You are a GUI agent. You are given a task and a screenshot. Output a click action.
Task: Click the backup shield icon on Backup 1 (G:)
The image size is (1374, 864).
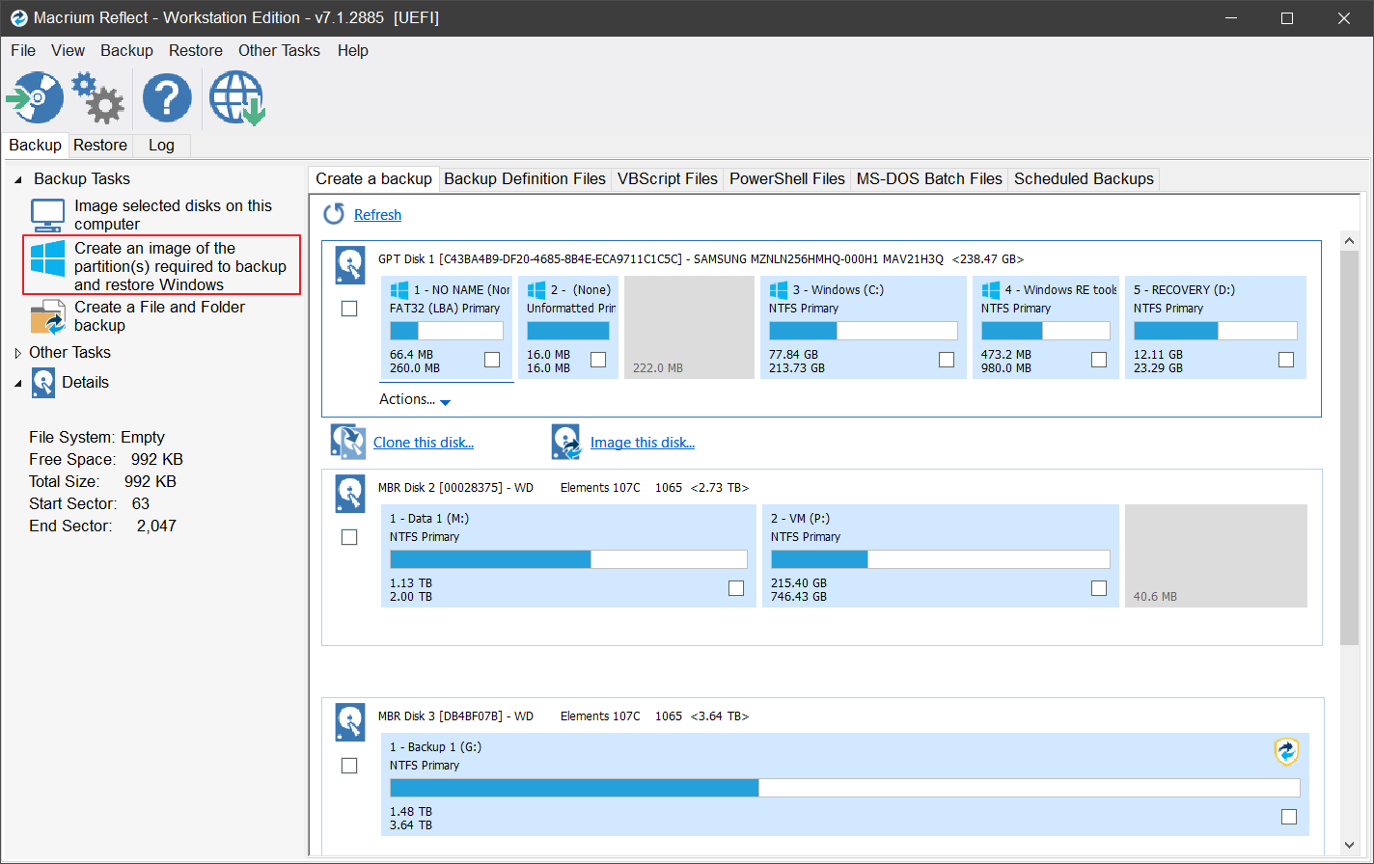coord(1286,751)
